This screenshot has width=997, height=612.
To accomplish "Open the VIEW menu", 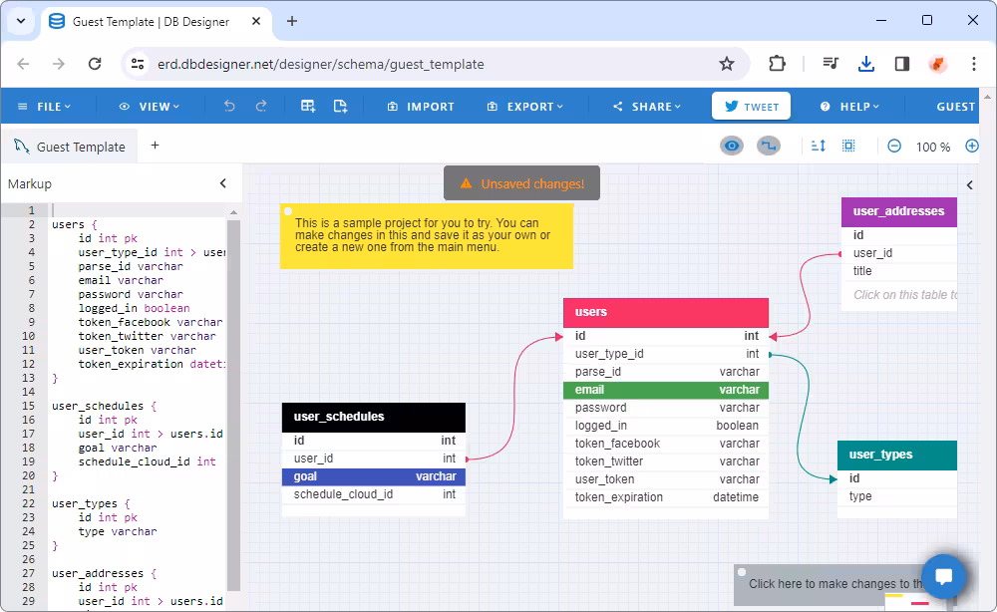I will (x=150, y=107).
